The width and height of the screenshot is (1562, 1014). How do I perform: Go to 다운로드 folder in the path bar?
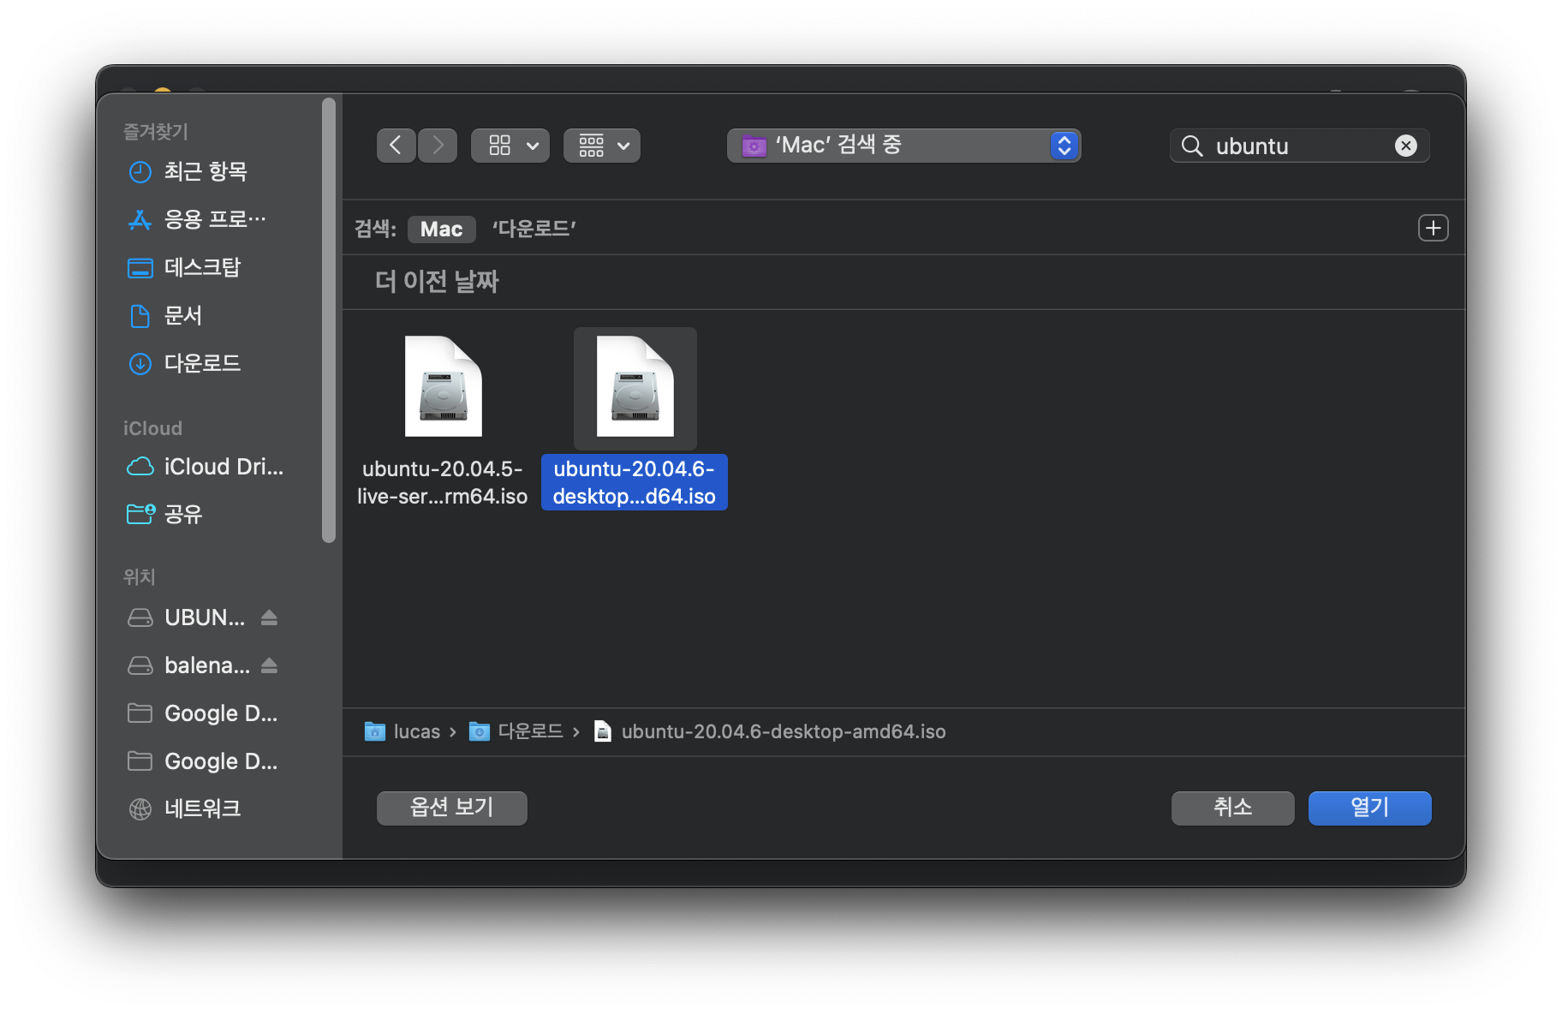[x=516, y=731]
